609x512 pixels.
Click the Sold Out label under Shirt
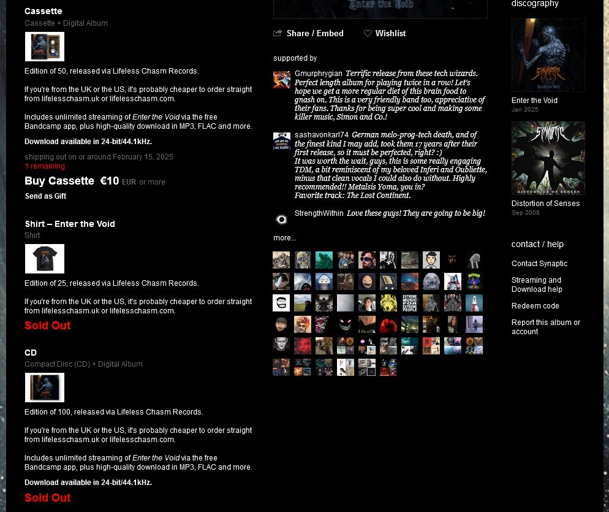tap(47, 326)
